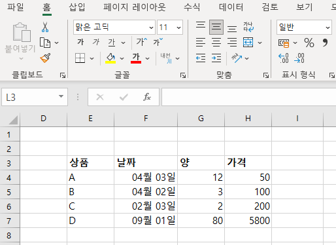Click the Cut scissors icon
Viewport: 336px width, 245px height.
[45, 27]
